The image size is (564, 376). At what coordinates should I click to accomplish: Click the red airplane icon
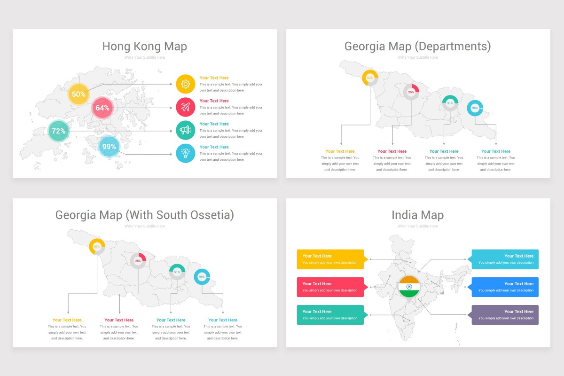click(186, 107)
